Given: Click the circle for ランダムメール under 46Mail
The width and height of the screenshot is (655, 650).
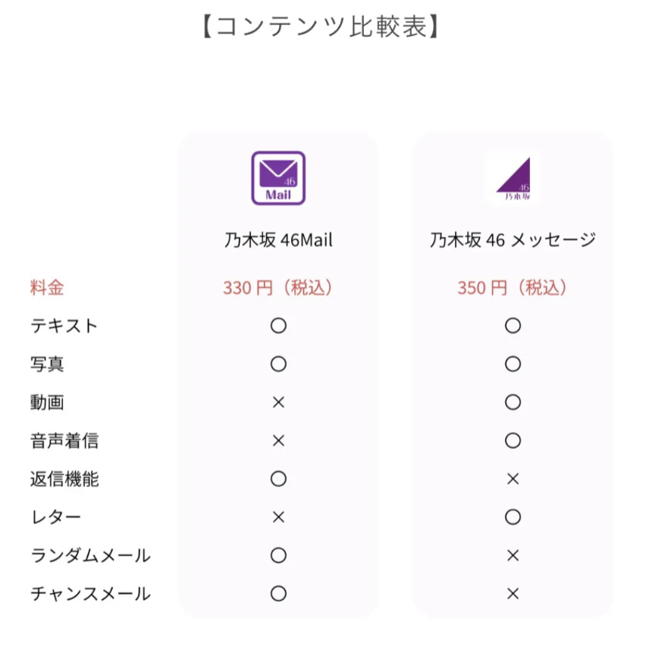Looking at the screenshot, I should pyautogui.click(x=278, y=555).
